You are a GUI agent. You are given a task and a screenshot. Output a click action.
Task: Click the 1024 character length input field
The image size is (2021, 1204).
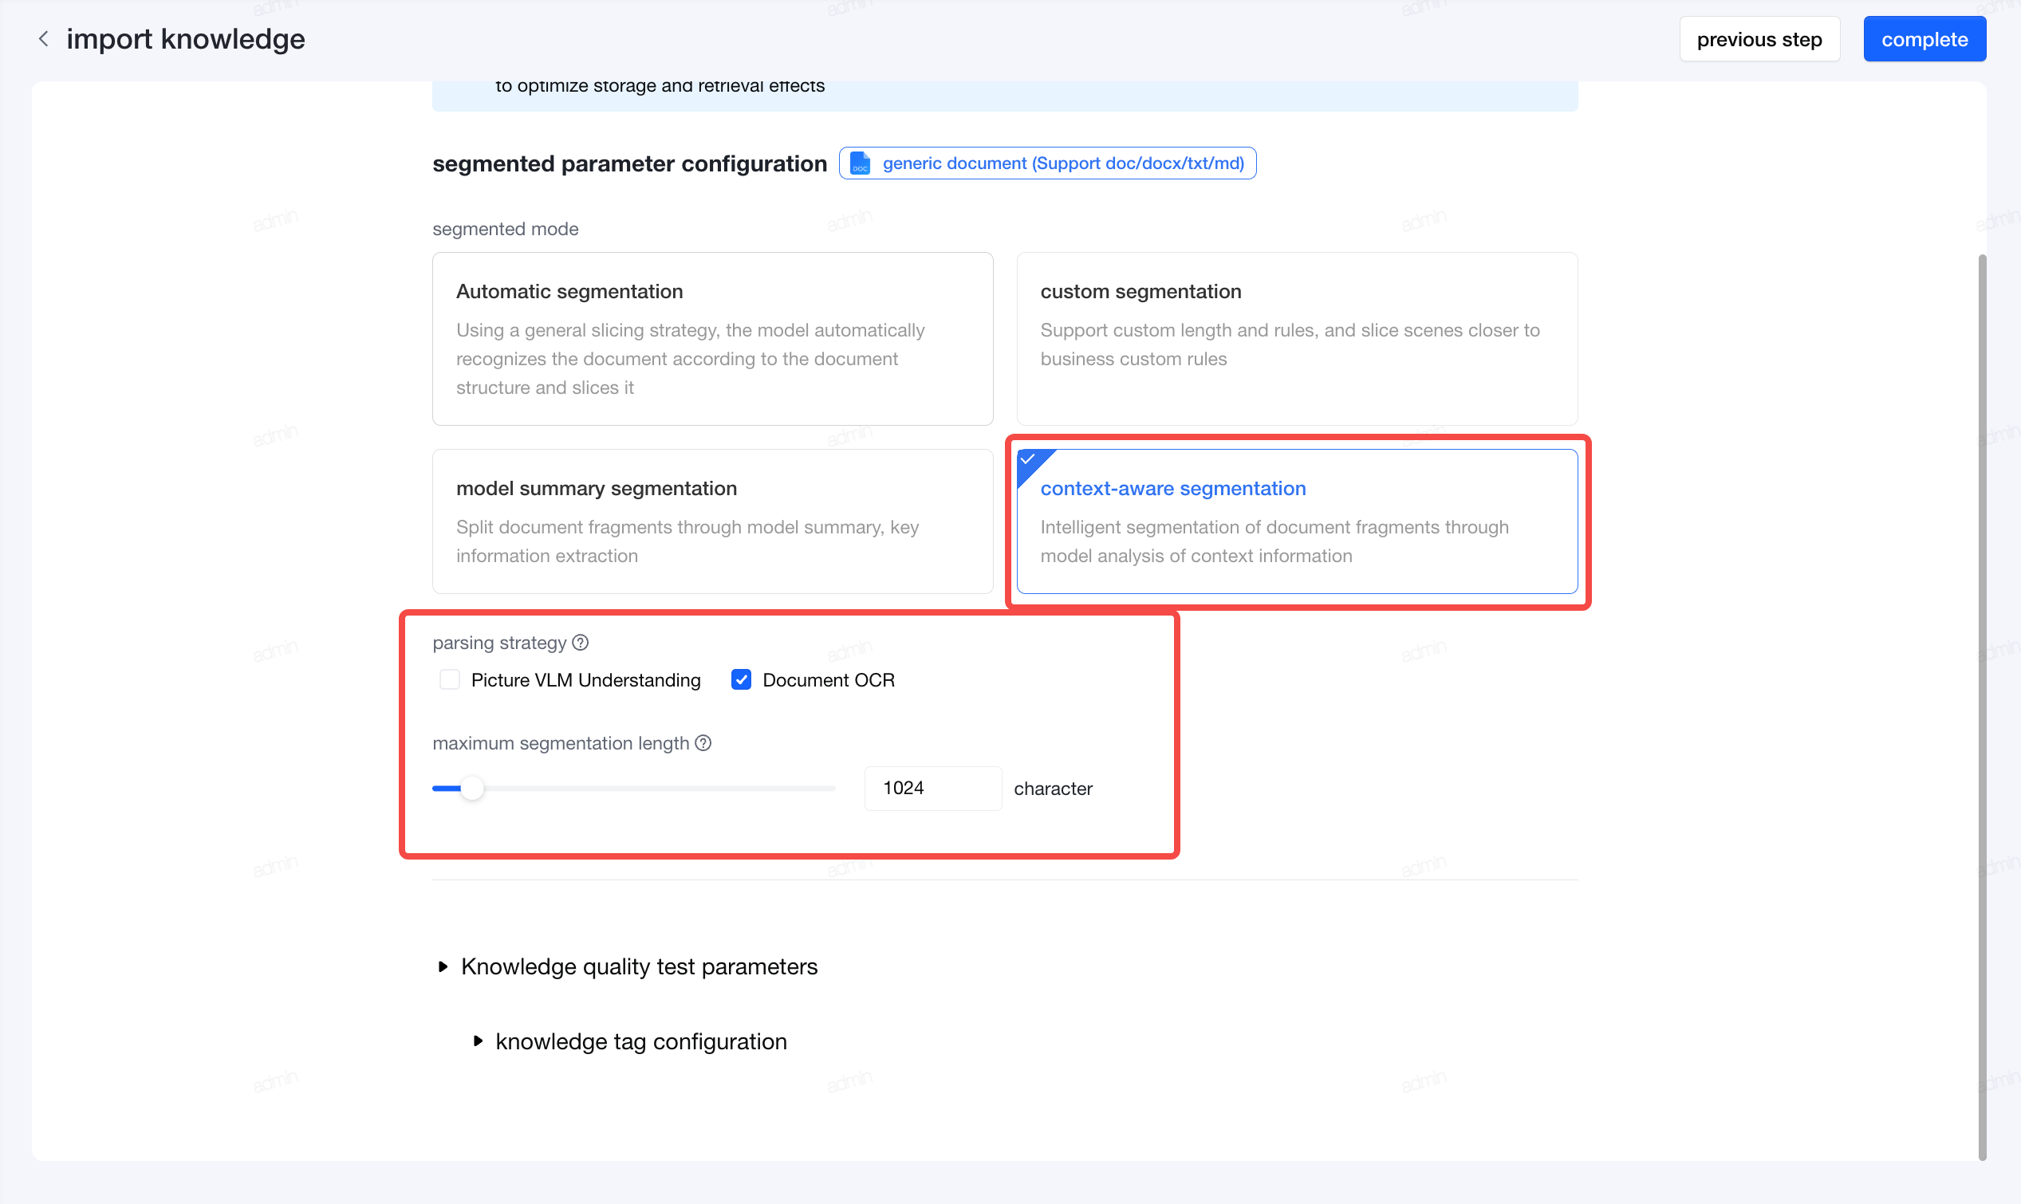(932, 788)
